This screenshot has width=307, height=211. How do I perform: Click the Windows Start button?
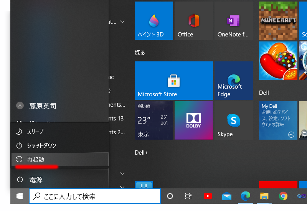[x=20, y=196]
